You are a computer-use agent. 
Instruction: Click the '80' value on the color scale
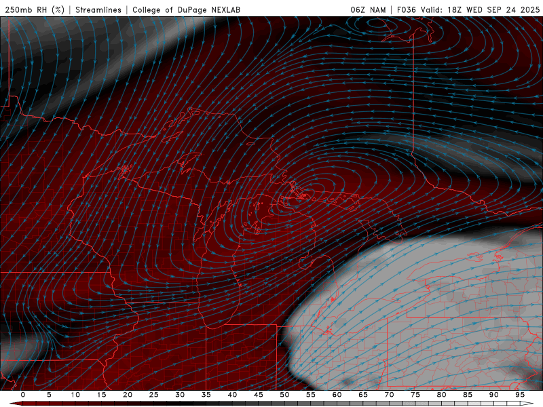point(441,395)
